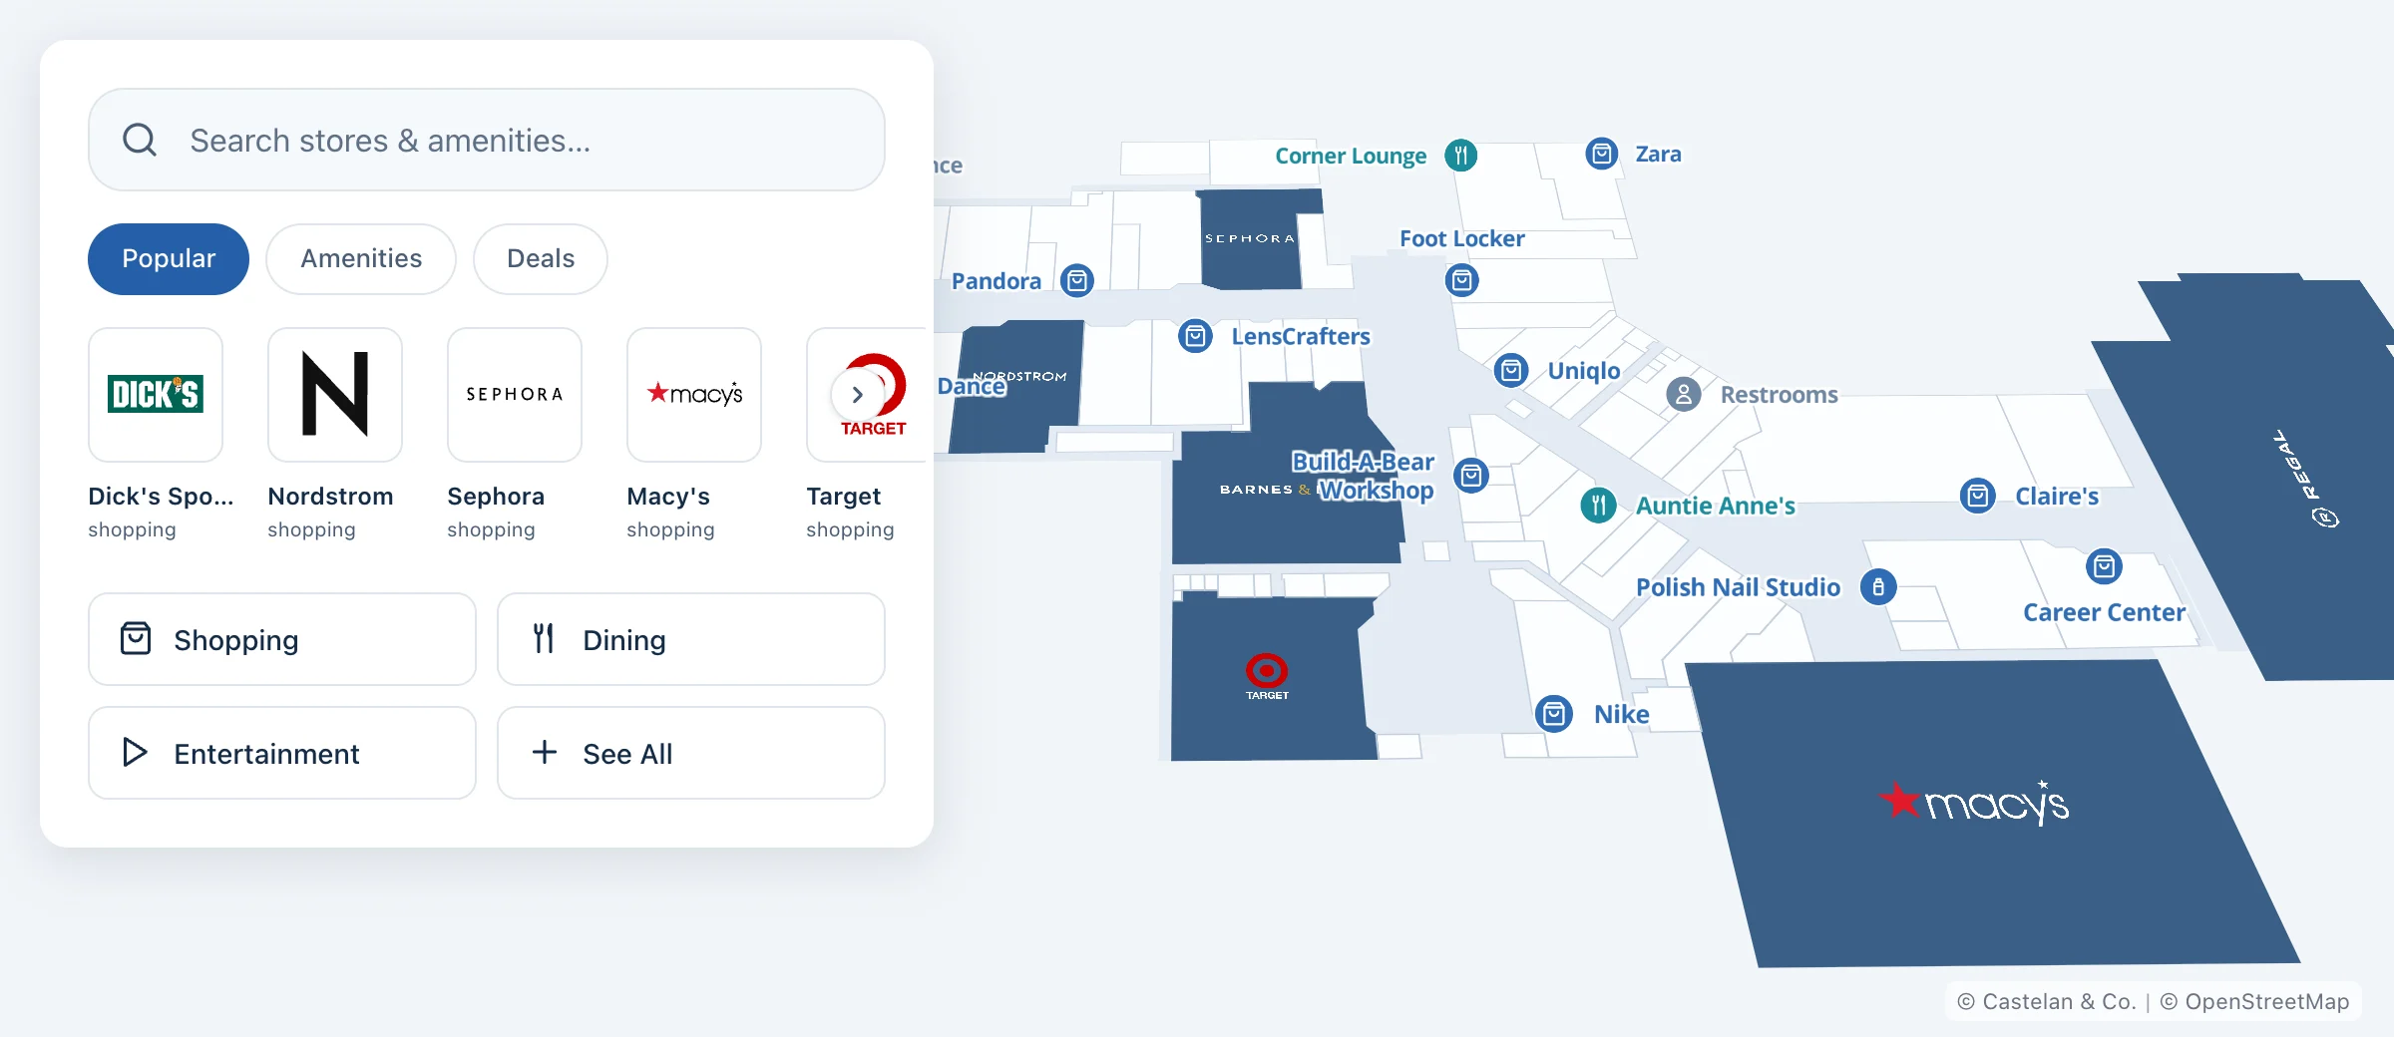Viewport: 2394px width, 1037px height.
Task: Focus the Search stores & amenities field
Action: [487, 140]
